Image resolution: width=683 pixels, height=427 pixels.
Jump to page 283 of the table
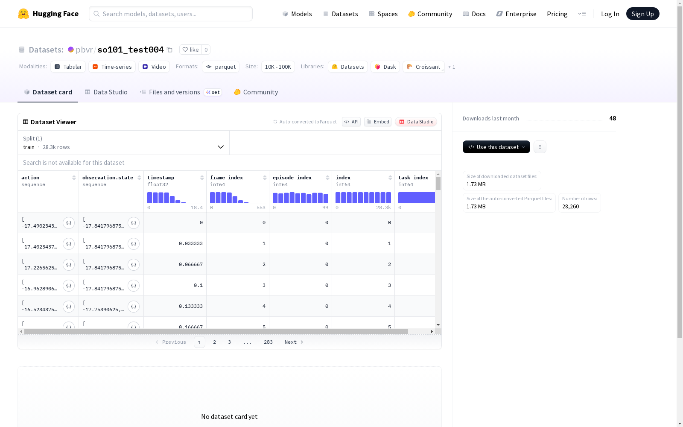268,342
